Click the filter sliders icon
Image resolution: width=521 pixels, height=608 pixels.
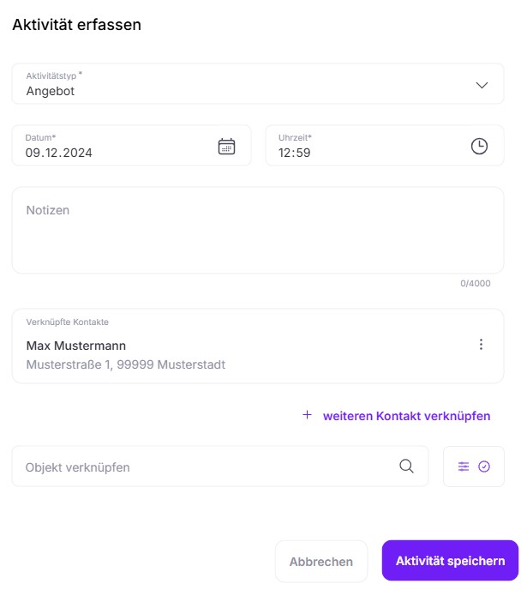click(464, 467)
